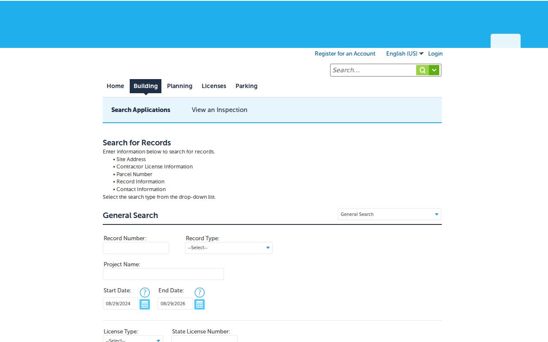This screenshot has height=342, width=548.
Task: Click the Search for Records heading
Action: [x=137, y=142]
